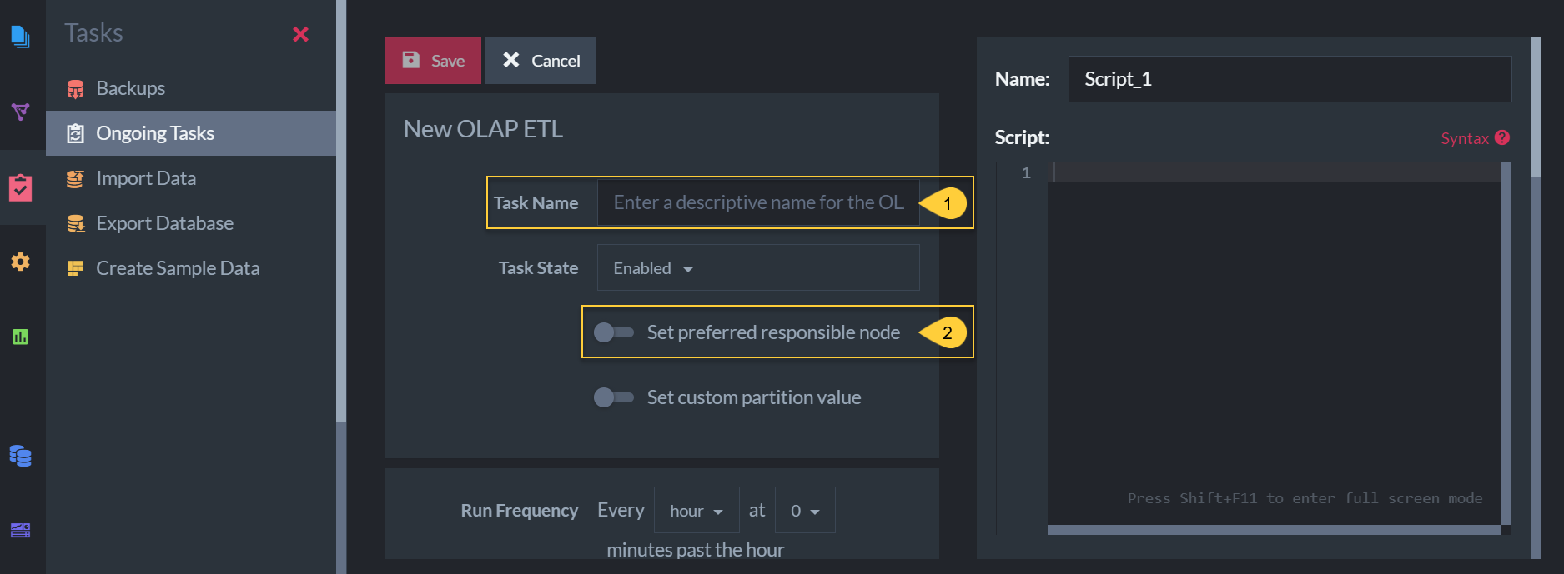Save the new OLAP ETL task
The image size is (1564, 574).
pos(433,61)
